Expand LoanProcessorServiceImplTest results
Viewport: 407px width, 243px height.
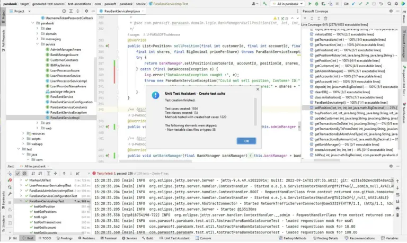click(x=21, y=185)
